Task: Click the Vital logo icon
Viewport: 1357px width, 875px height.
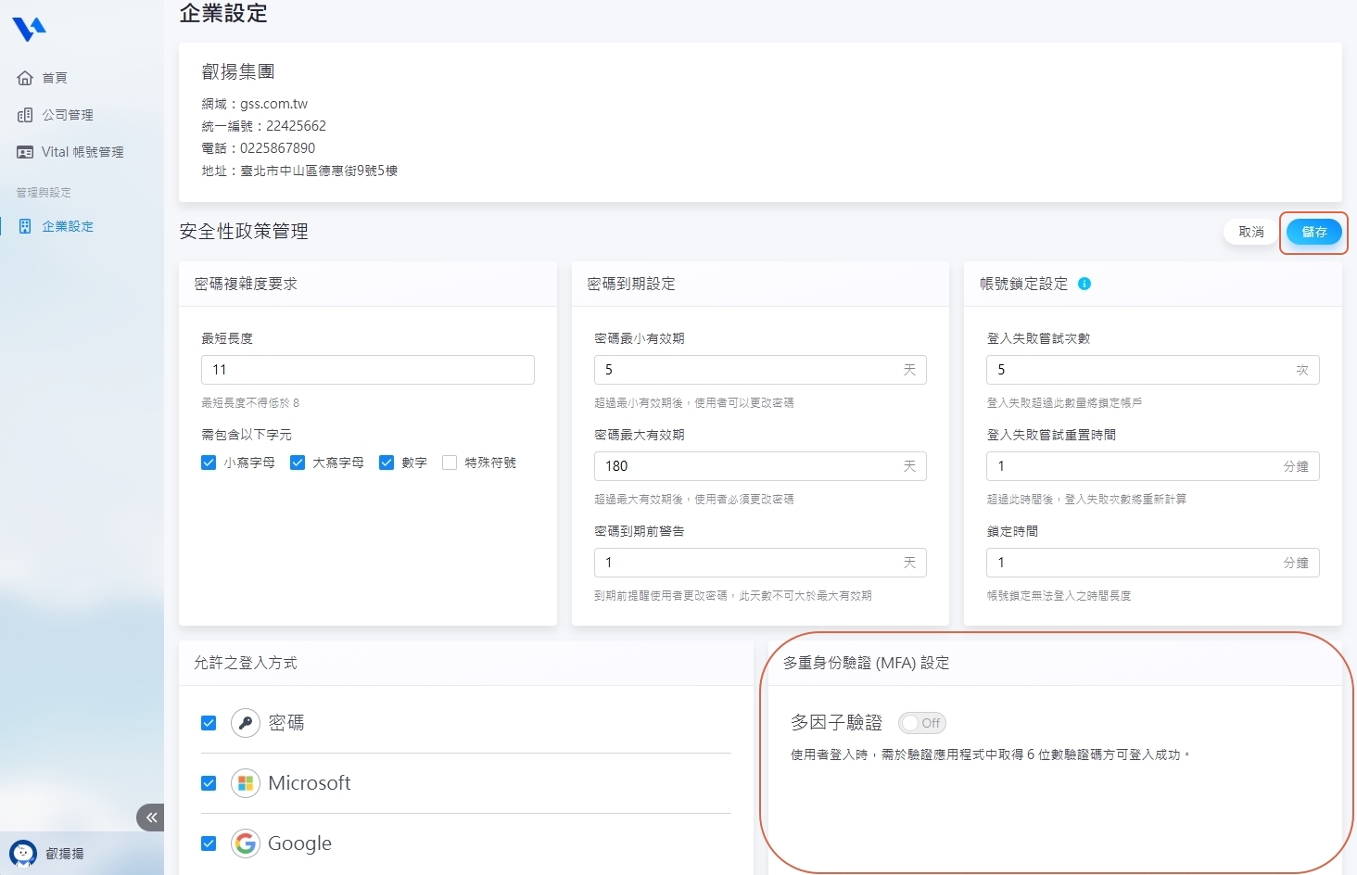Action: tap(29, 30)
